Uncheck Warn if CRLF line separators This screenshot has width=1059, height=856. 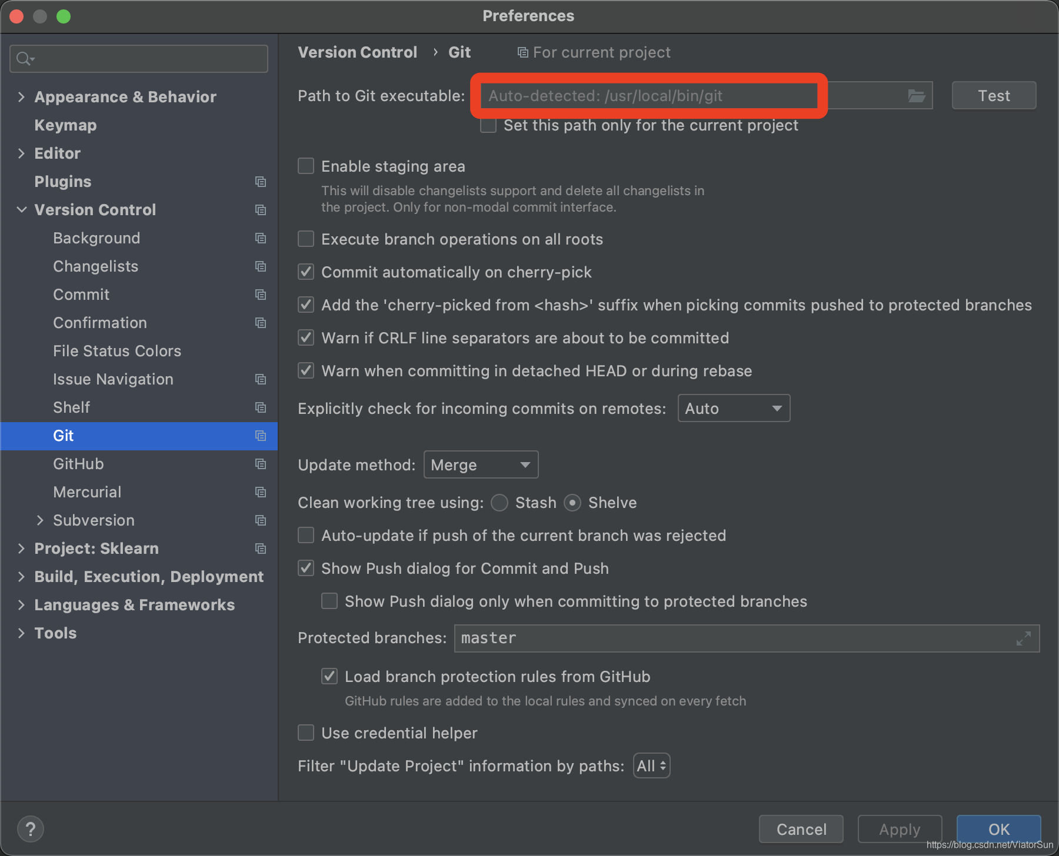pos(306,338)
